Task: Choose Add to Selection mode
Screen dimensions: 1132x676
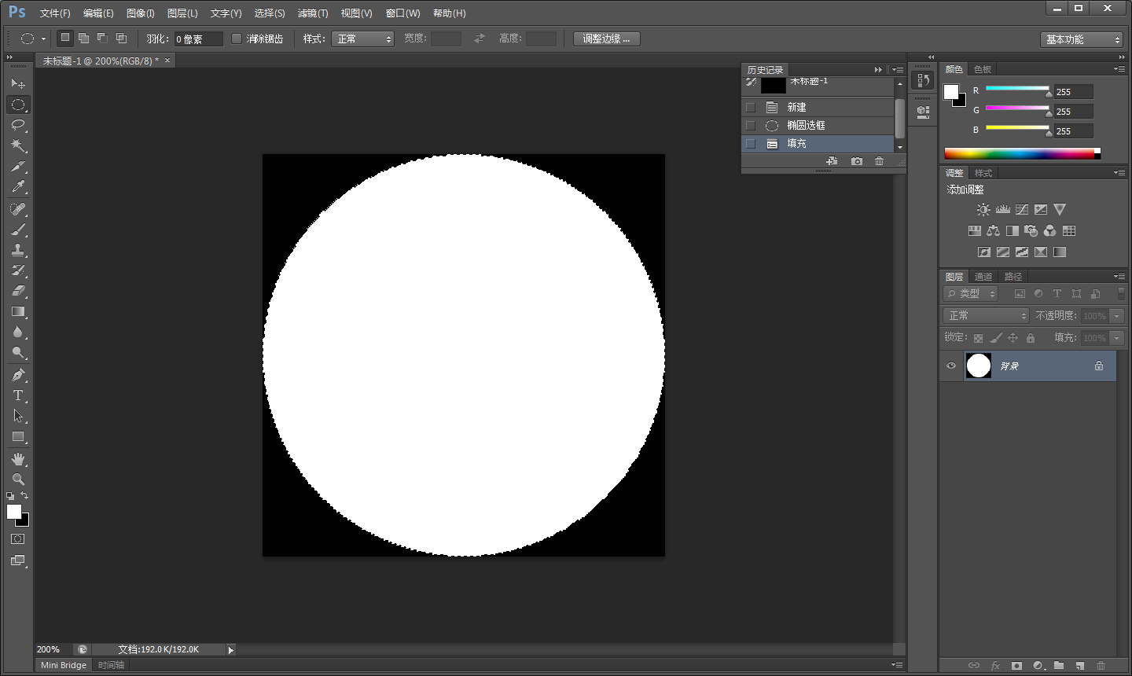Action: [x=83, y=38]
